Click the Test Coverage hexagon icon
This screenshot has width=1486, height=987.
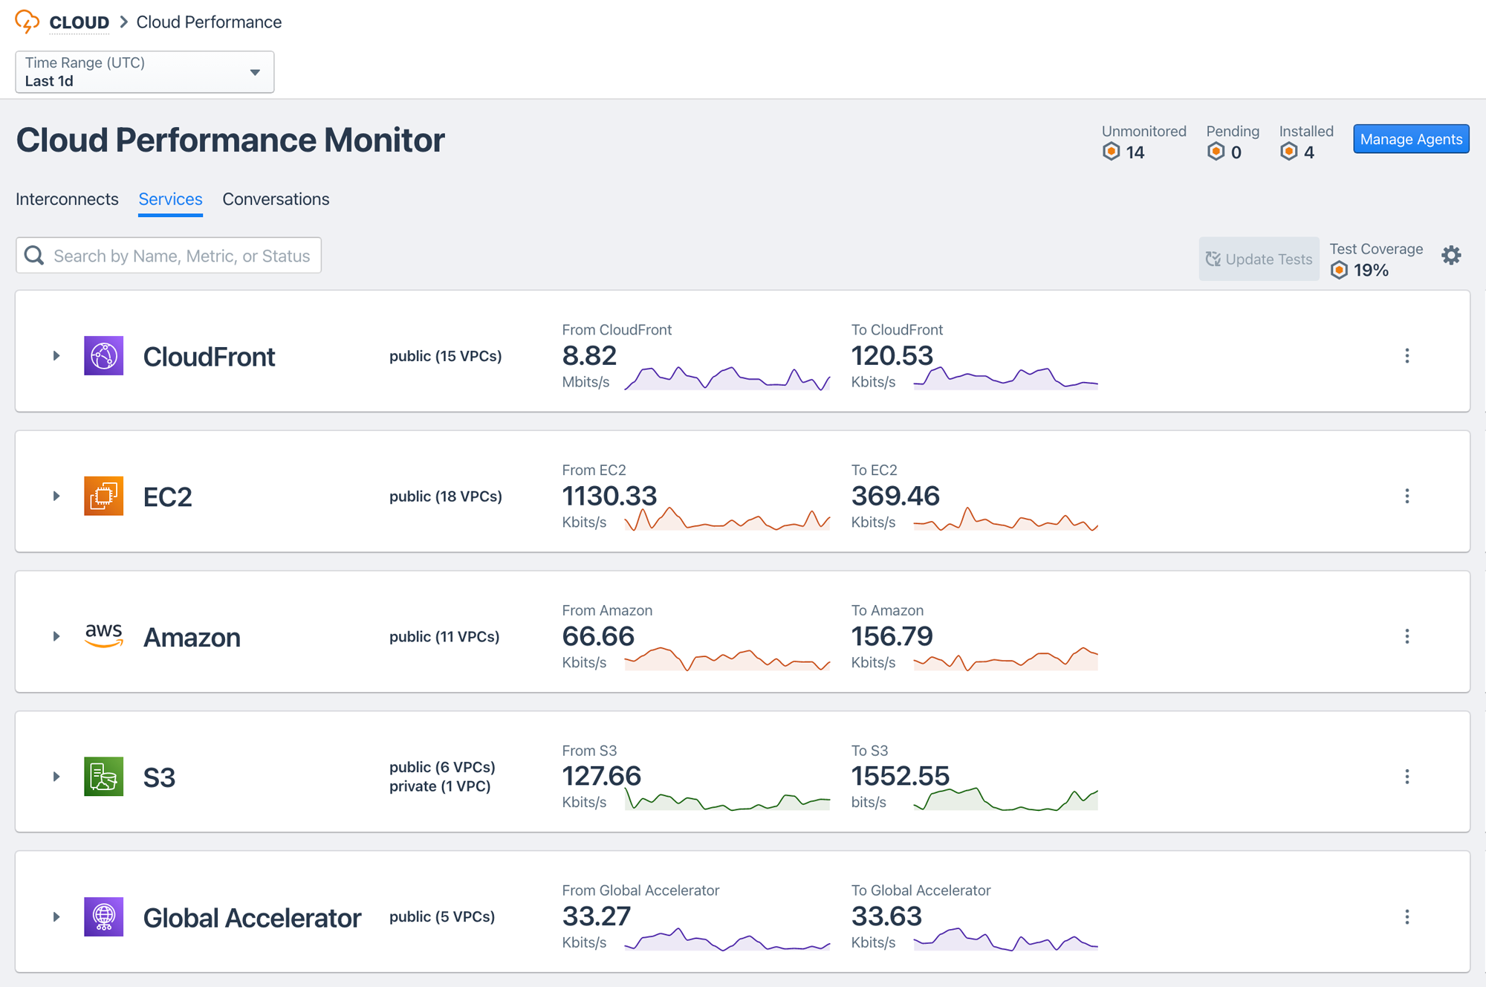(1339, 270)
